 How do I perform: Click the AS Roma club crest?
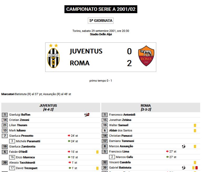(146, 56)
